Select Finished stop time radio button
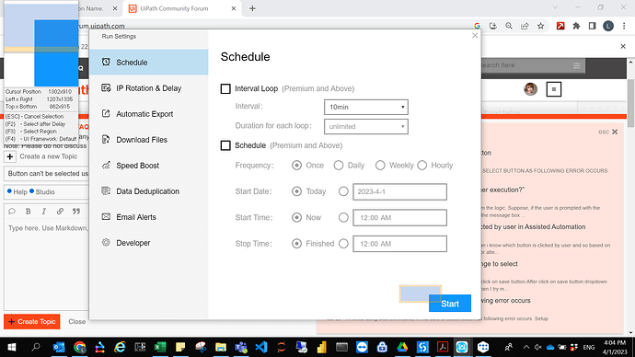Viewport: 635px width, 357px height. click(x=296, y=244)
